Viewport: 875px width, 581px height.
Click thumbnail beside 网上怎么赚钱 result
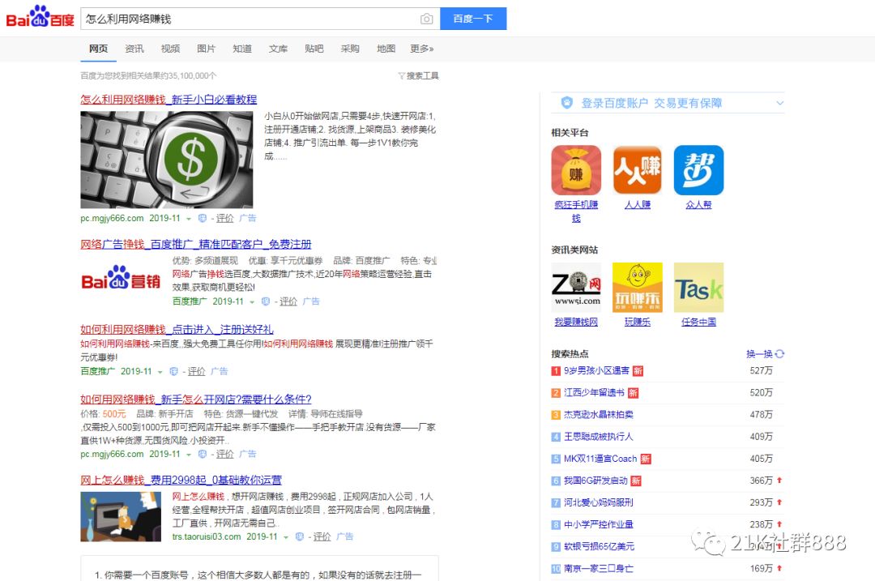pyautogui.click(x=121, y=517)
